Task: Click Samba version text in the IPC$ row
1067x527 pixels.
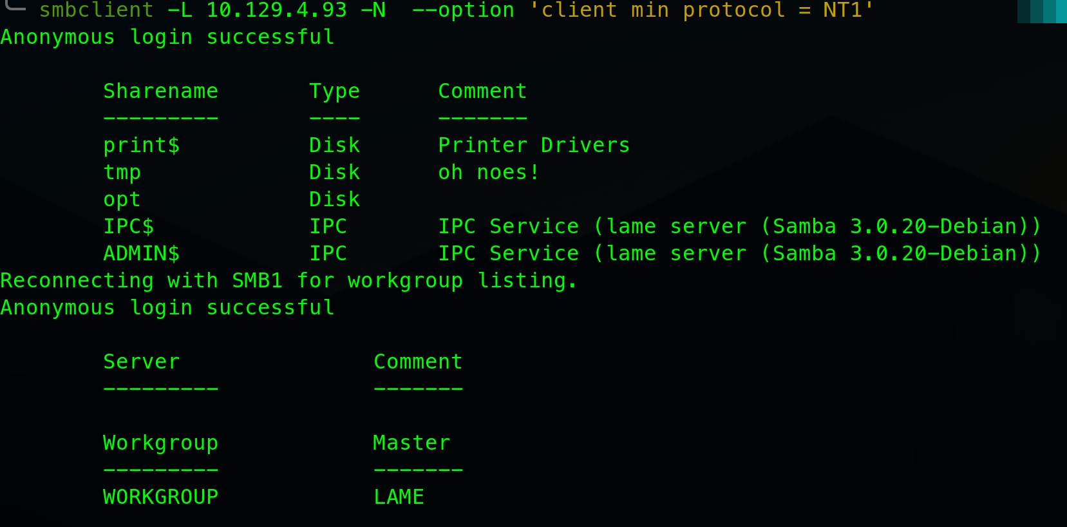Action: point(900,227)
